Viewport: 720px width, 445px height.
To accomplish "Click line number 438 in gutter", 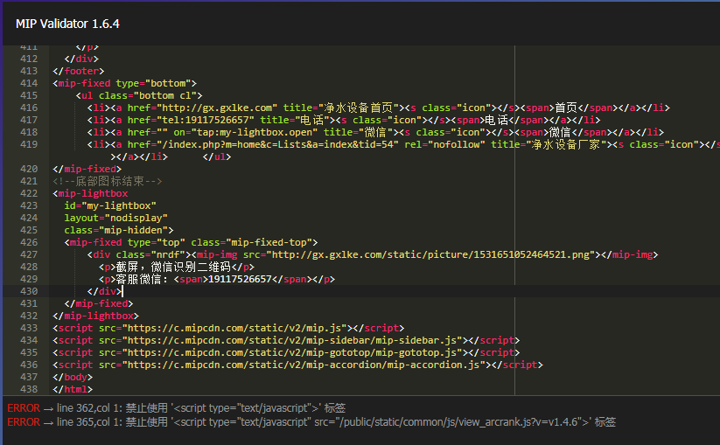I will tap(29, 389).
